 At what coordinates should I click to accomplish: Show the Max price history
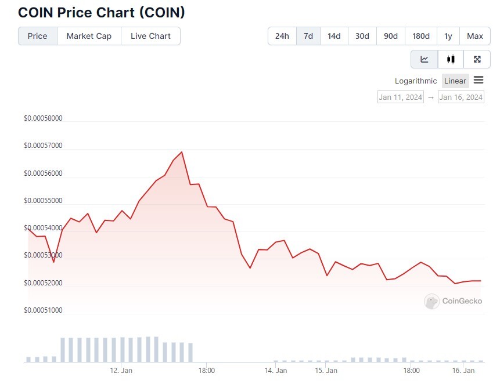(475, 36)
